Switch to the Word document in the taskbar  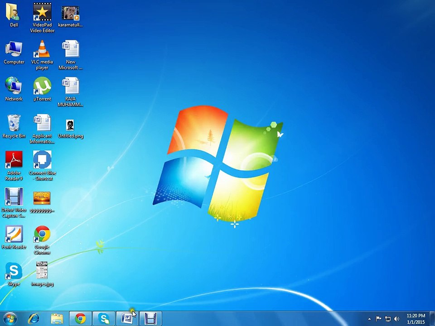click(x=127, y=319)
